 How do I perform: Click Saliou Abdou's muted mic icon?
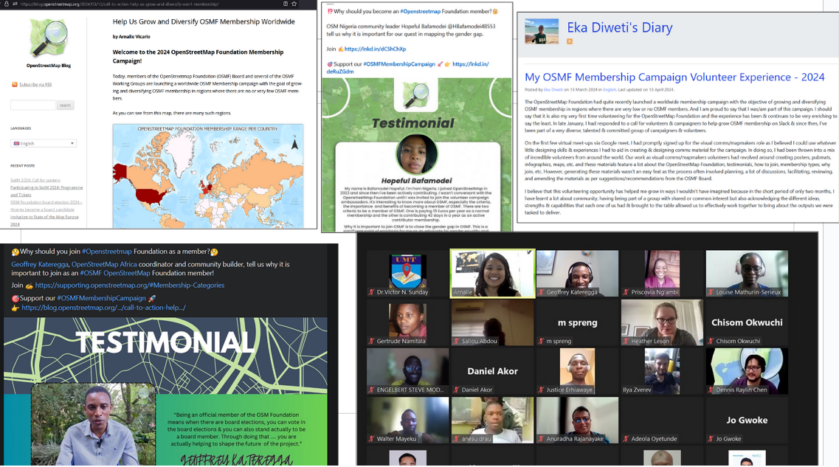click(457, 341)
